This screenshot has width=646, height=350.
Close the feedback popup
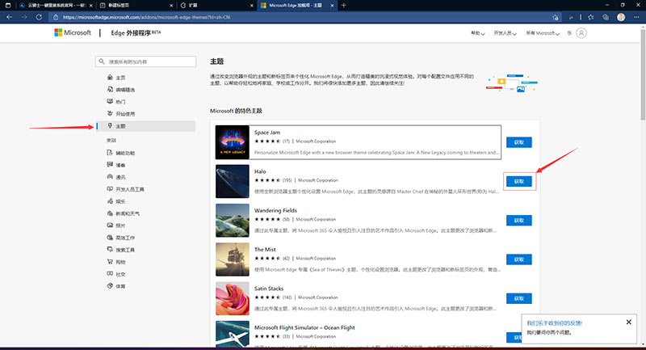tap(629, 322)
